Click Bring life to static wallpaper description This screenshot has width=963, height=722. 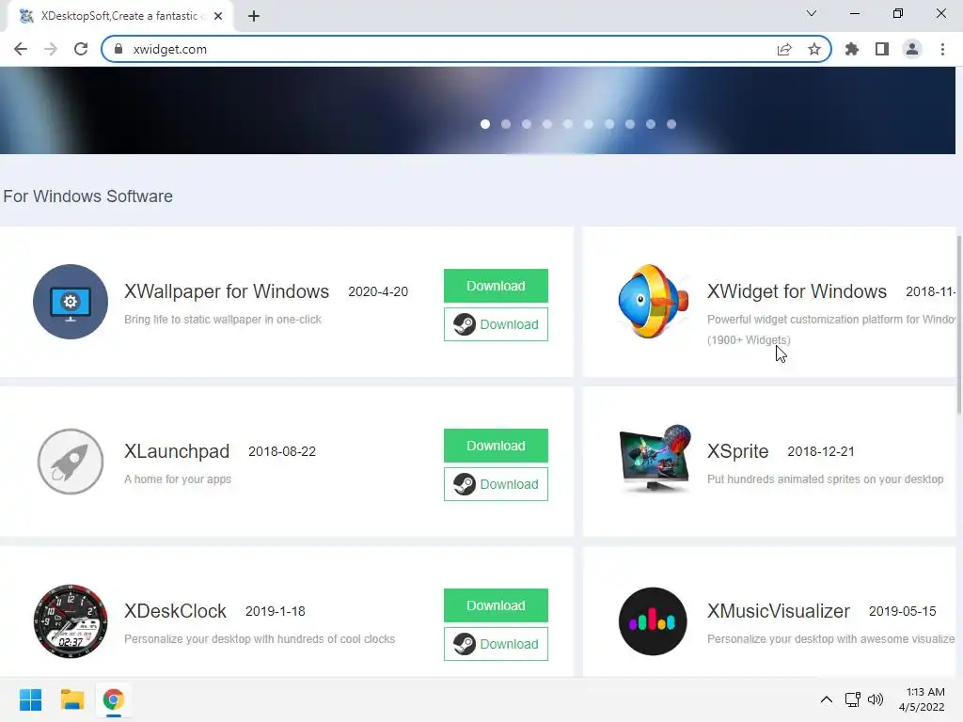click(x=222, y=320)
